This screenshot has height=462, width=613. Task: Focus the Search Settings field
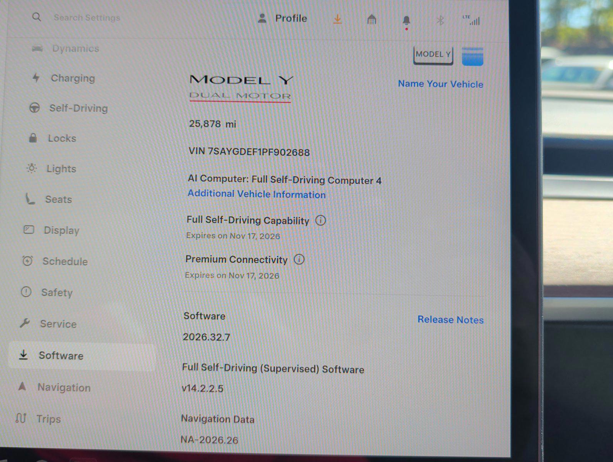tap(87, 17)
